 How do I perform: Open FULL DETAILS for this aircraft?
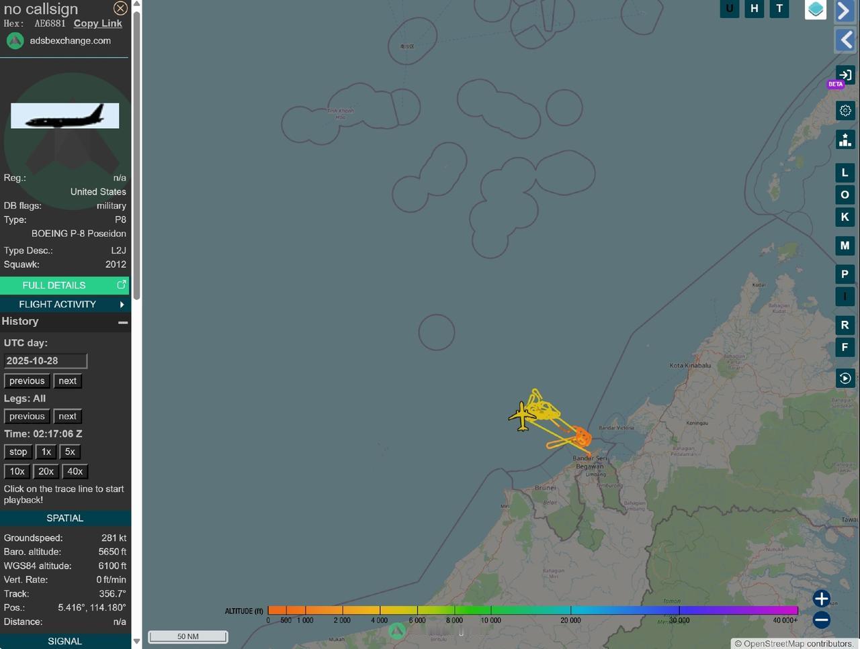tap(64, 285)
